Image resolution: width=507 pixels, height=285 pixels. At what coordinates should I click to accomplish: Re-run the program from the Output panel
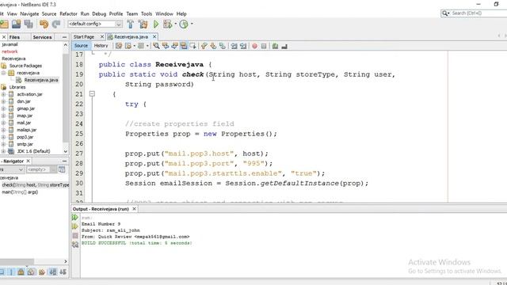point(75,217)
